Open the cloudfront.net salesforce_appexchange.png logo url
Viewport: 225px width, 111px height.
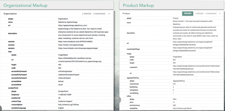80,60
